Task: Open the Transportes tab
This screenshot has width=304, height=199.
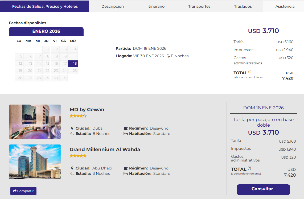Action: point(199,6)
